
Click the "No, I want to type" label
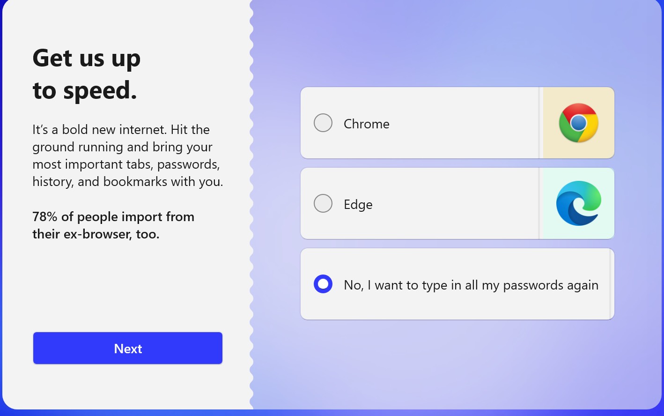pos(471,285)
